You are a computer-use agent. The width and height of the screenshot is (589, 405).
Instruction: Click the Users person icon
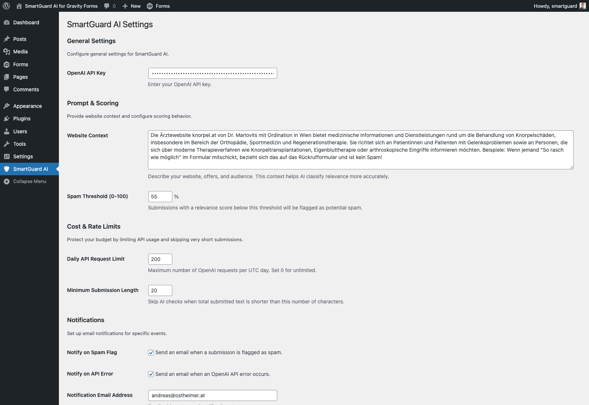7,131
